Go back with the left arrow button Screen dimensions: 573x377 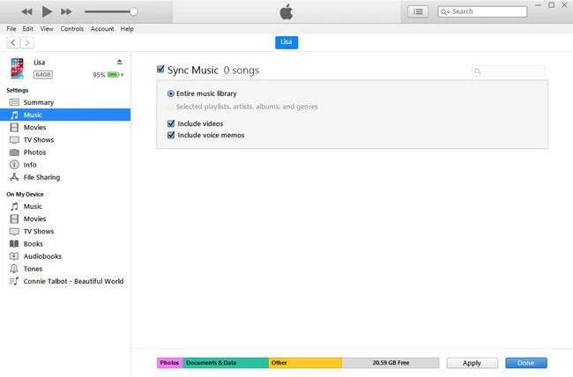13,43
